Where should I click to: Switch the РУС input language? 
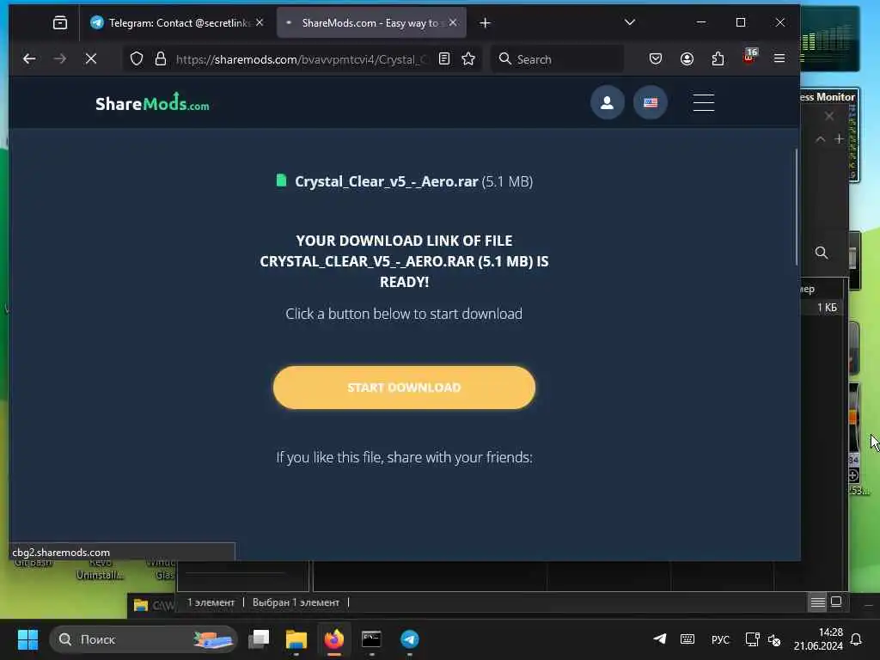[720, 639]
